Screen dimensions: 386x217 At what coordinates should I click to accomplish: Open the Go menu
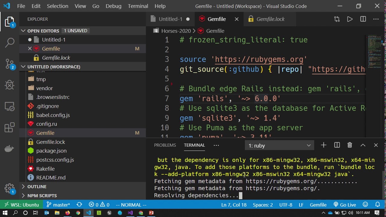[x=96, y=6]
